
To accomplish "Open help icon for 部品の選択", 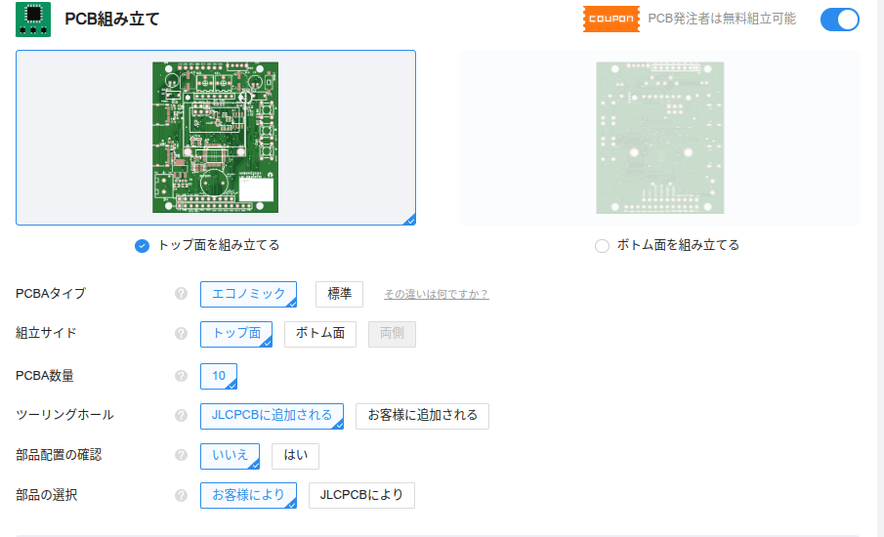I will (x=181, y=495).
